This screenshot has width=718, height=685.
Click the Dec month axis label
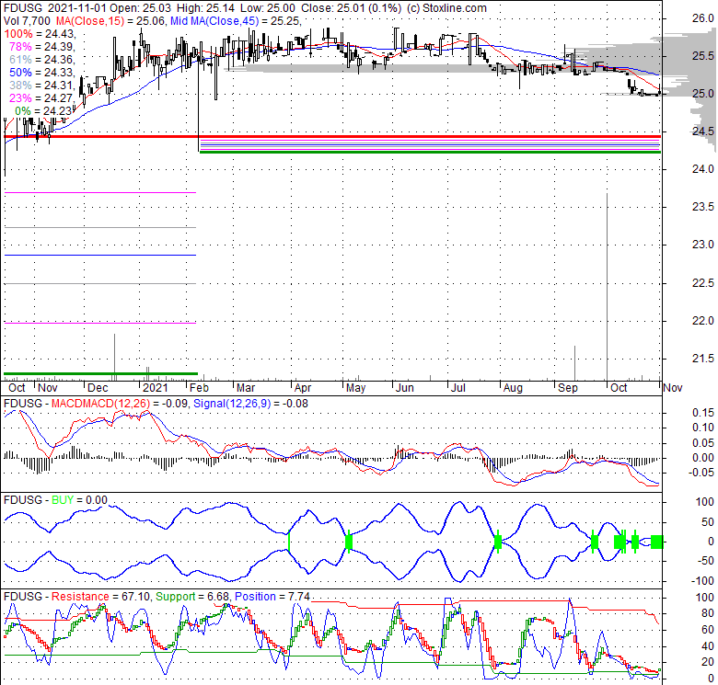click(98, 388)
